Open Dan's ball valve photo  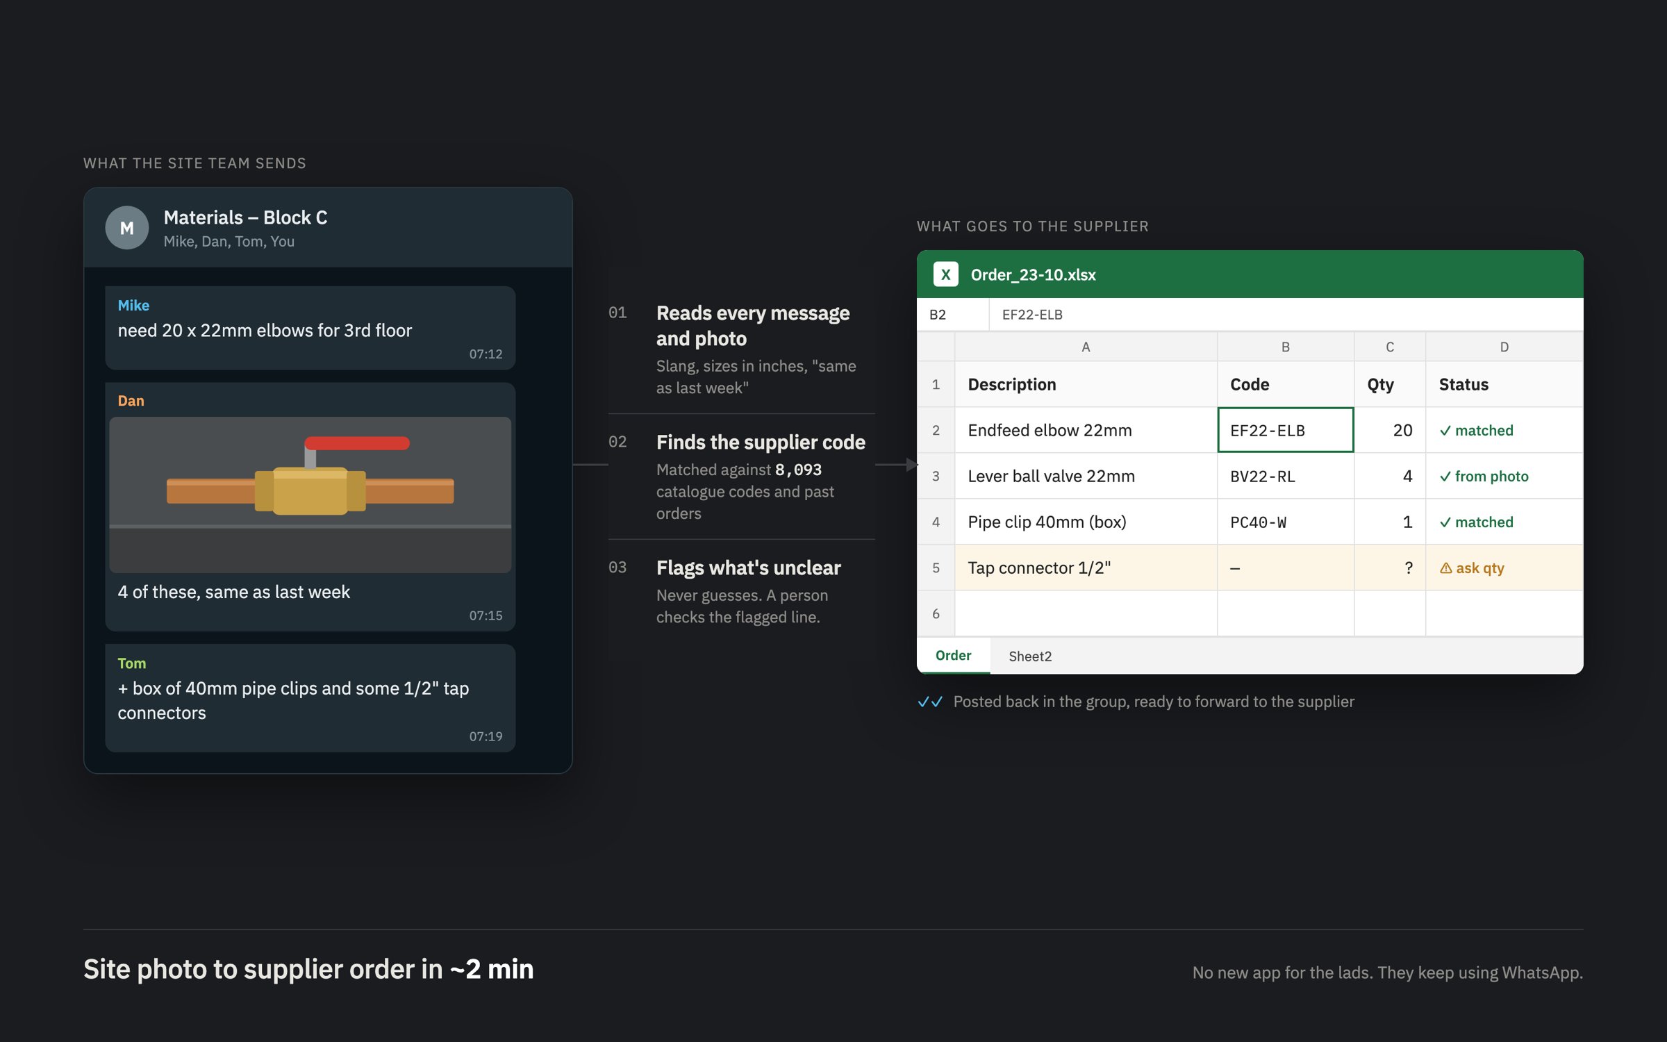310,495
